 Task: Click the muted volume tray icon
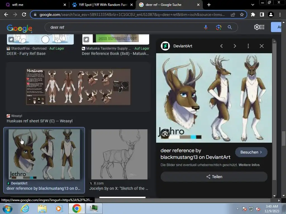[x=258, y=209]
